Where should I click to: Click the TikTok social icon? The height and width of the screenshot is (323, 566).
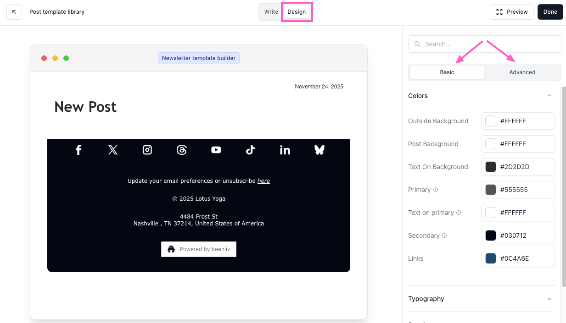[x=250, y=150]
